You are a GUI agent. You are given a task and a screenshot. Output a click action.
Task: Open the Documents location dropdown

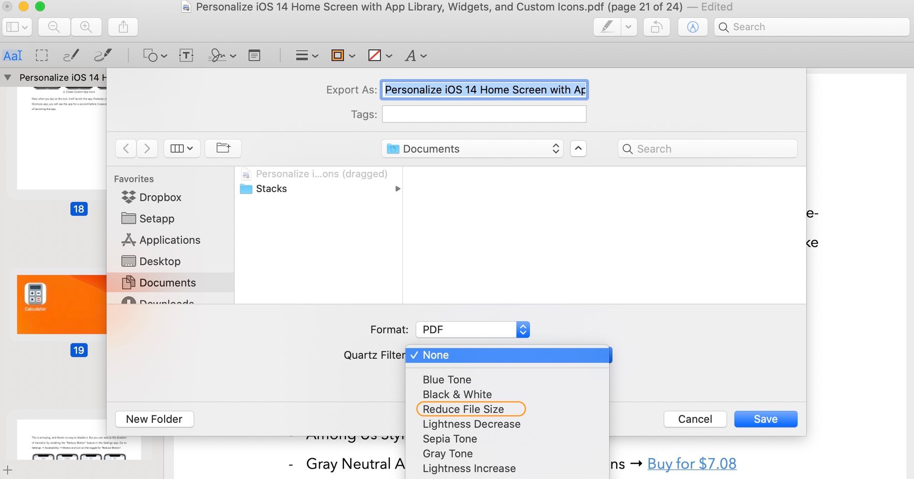472,149
